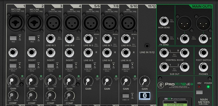Toggle channel 9/10 LOW CUT switch
The height and width of the screenshot is (106, 218).
tap(126, 66)
